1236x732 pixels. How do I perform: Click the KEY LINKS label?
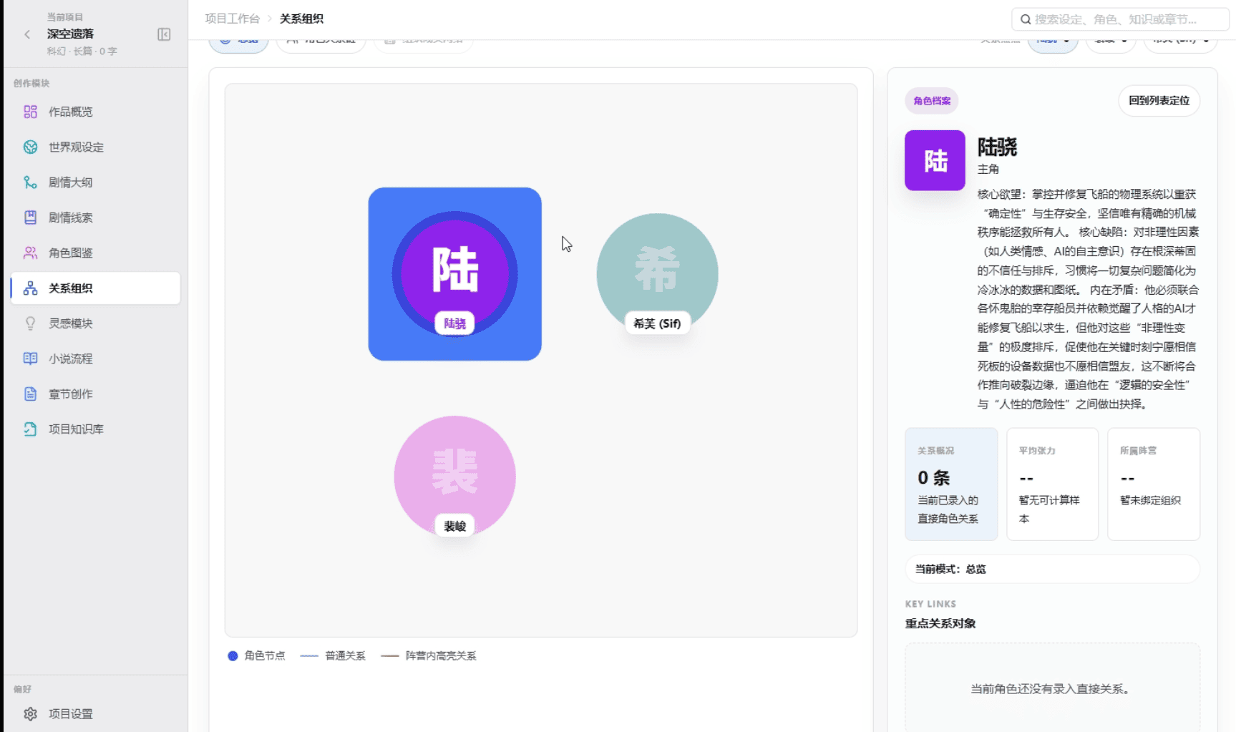pyautogui.click(x=930, y=604)
